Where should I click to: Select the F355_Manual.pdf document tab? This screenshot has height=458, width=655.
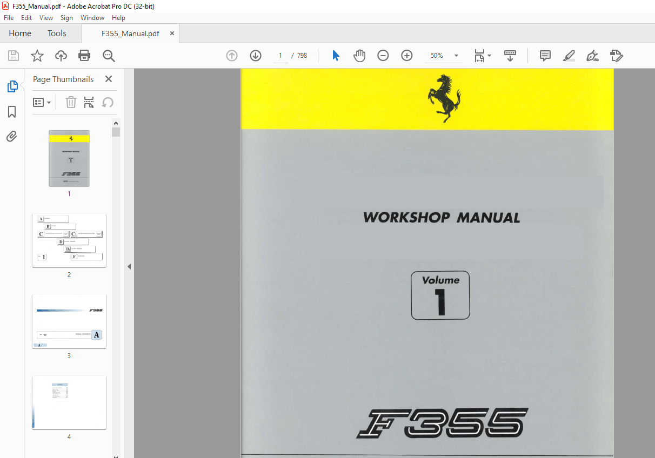[130, 33]
